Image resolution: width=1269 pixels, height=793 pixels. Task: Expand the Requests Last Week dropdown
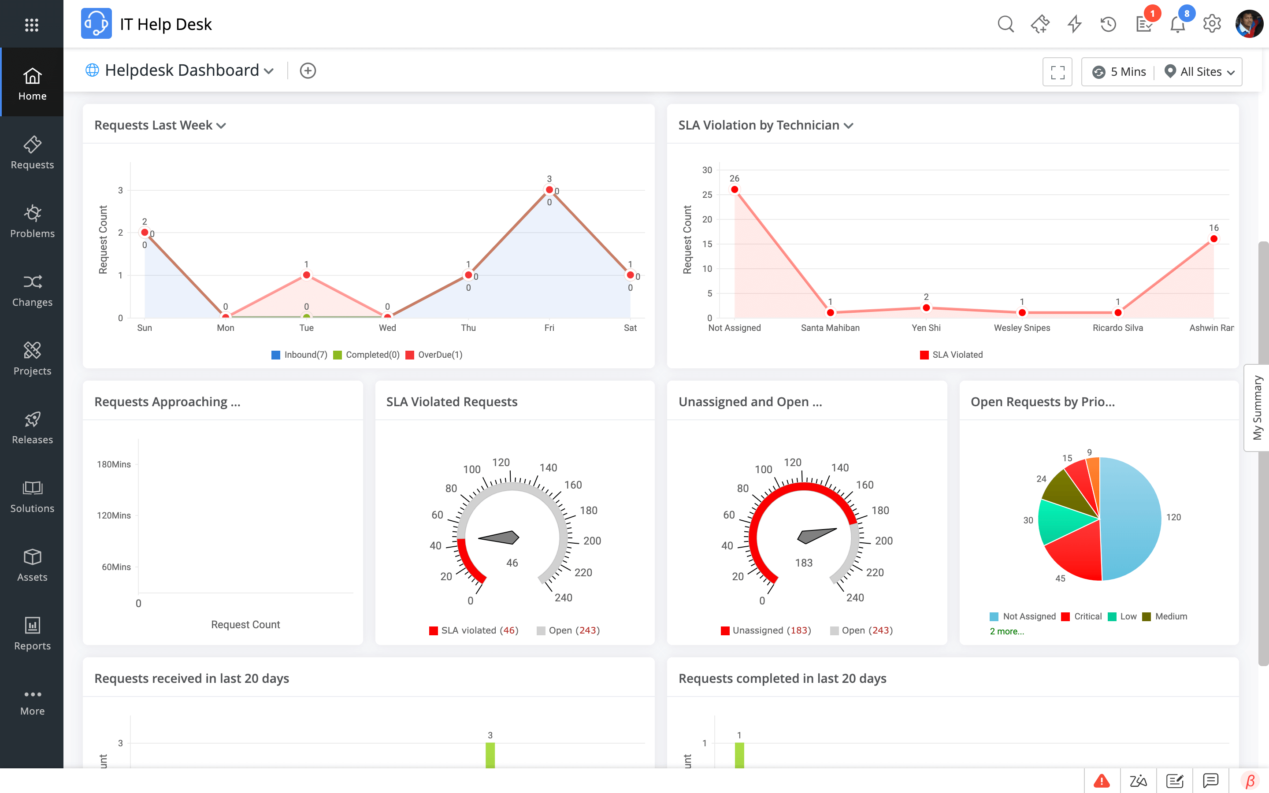(x=222, y=124)
